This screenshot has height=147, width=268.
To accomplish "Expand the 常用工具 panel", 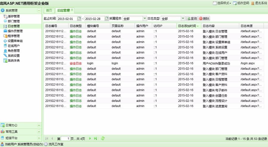I will point(39,132).
